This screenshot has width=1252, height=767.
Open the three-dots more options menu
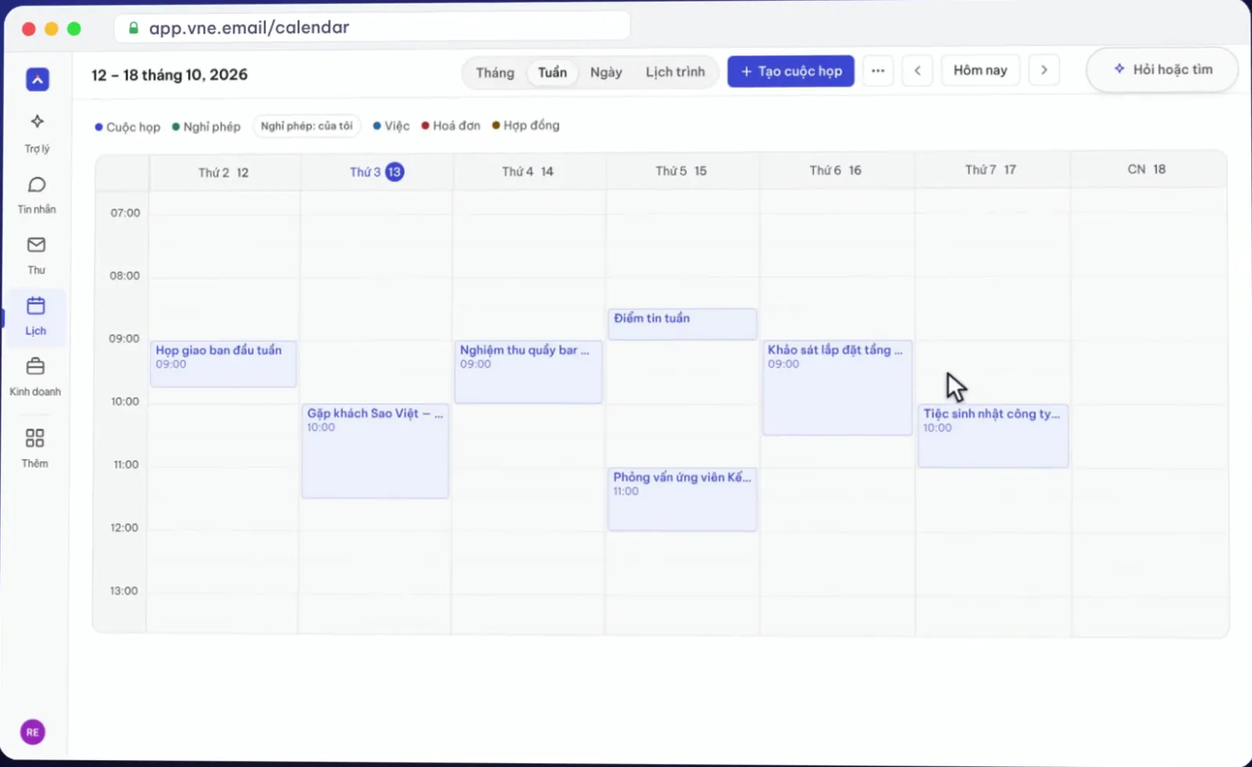pyautogui.click(x=878, y=70)
